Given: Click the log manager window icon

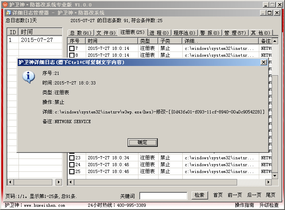Looking at the screenshot, I should click(x=8, y=13).
